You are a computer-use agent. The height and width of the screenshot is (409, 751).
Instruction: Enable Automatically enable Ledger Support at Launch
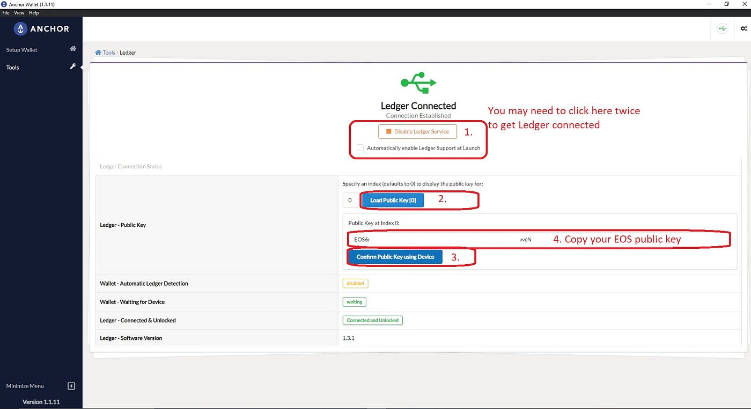click(360, 148)
